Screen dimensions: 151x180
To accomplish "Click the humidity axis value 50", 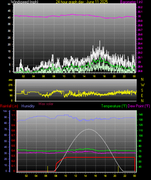I will [6, 141].
